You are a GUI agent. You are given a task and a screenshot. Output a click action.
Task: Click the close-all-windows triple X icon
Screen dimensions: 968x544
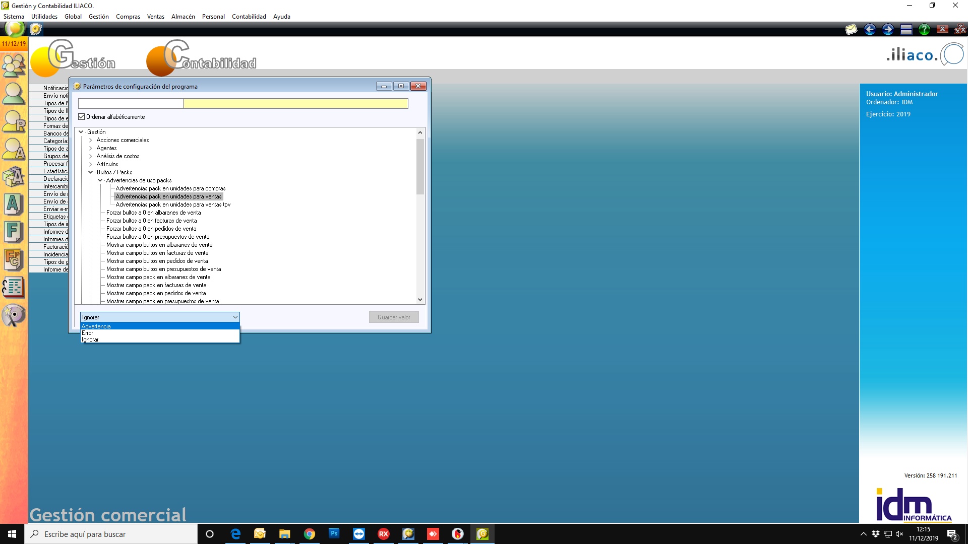[x=960, y=29]
